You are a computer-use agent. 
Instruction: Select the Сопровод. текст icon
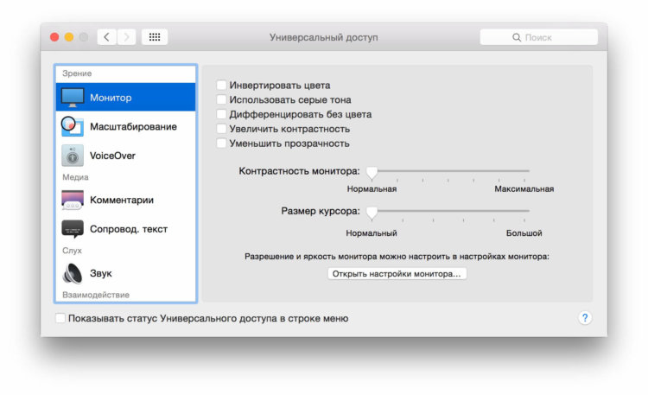click(73, 229)
